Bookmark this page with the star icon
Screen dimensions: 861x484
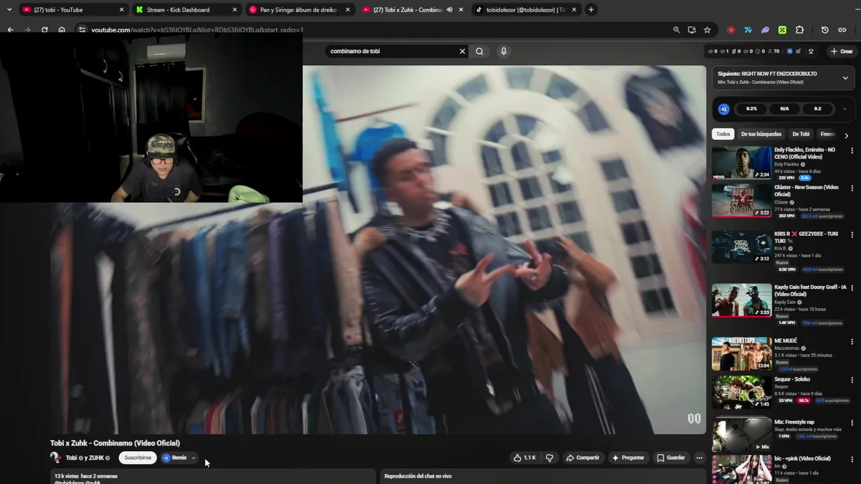pos(707,30)
